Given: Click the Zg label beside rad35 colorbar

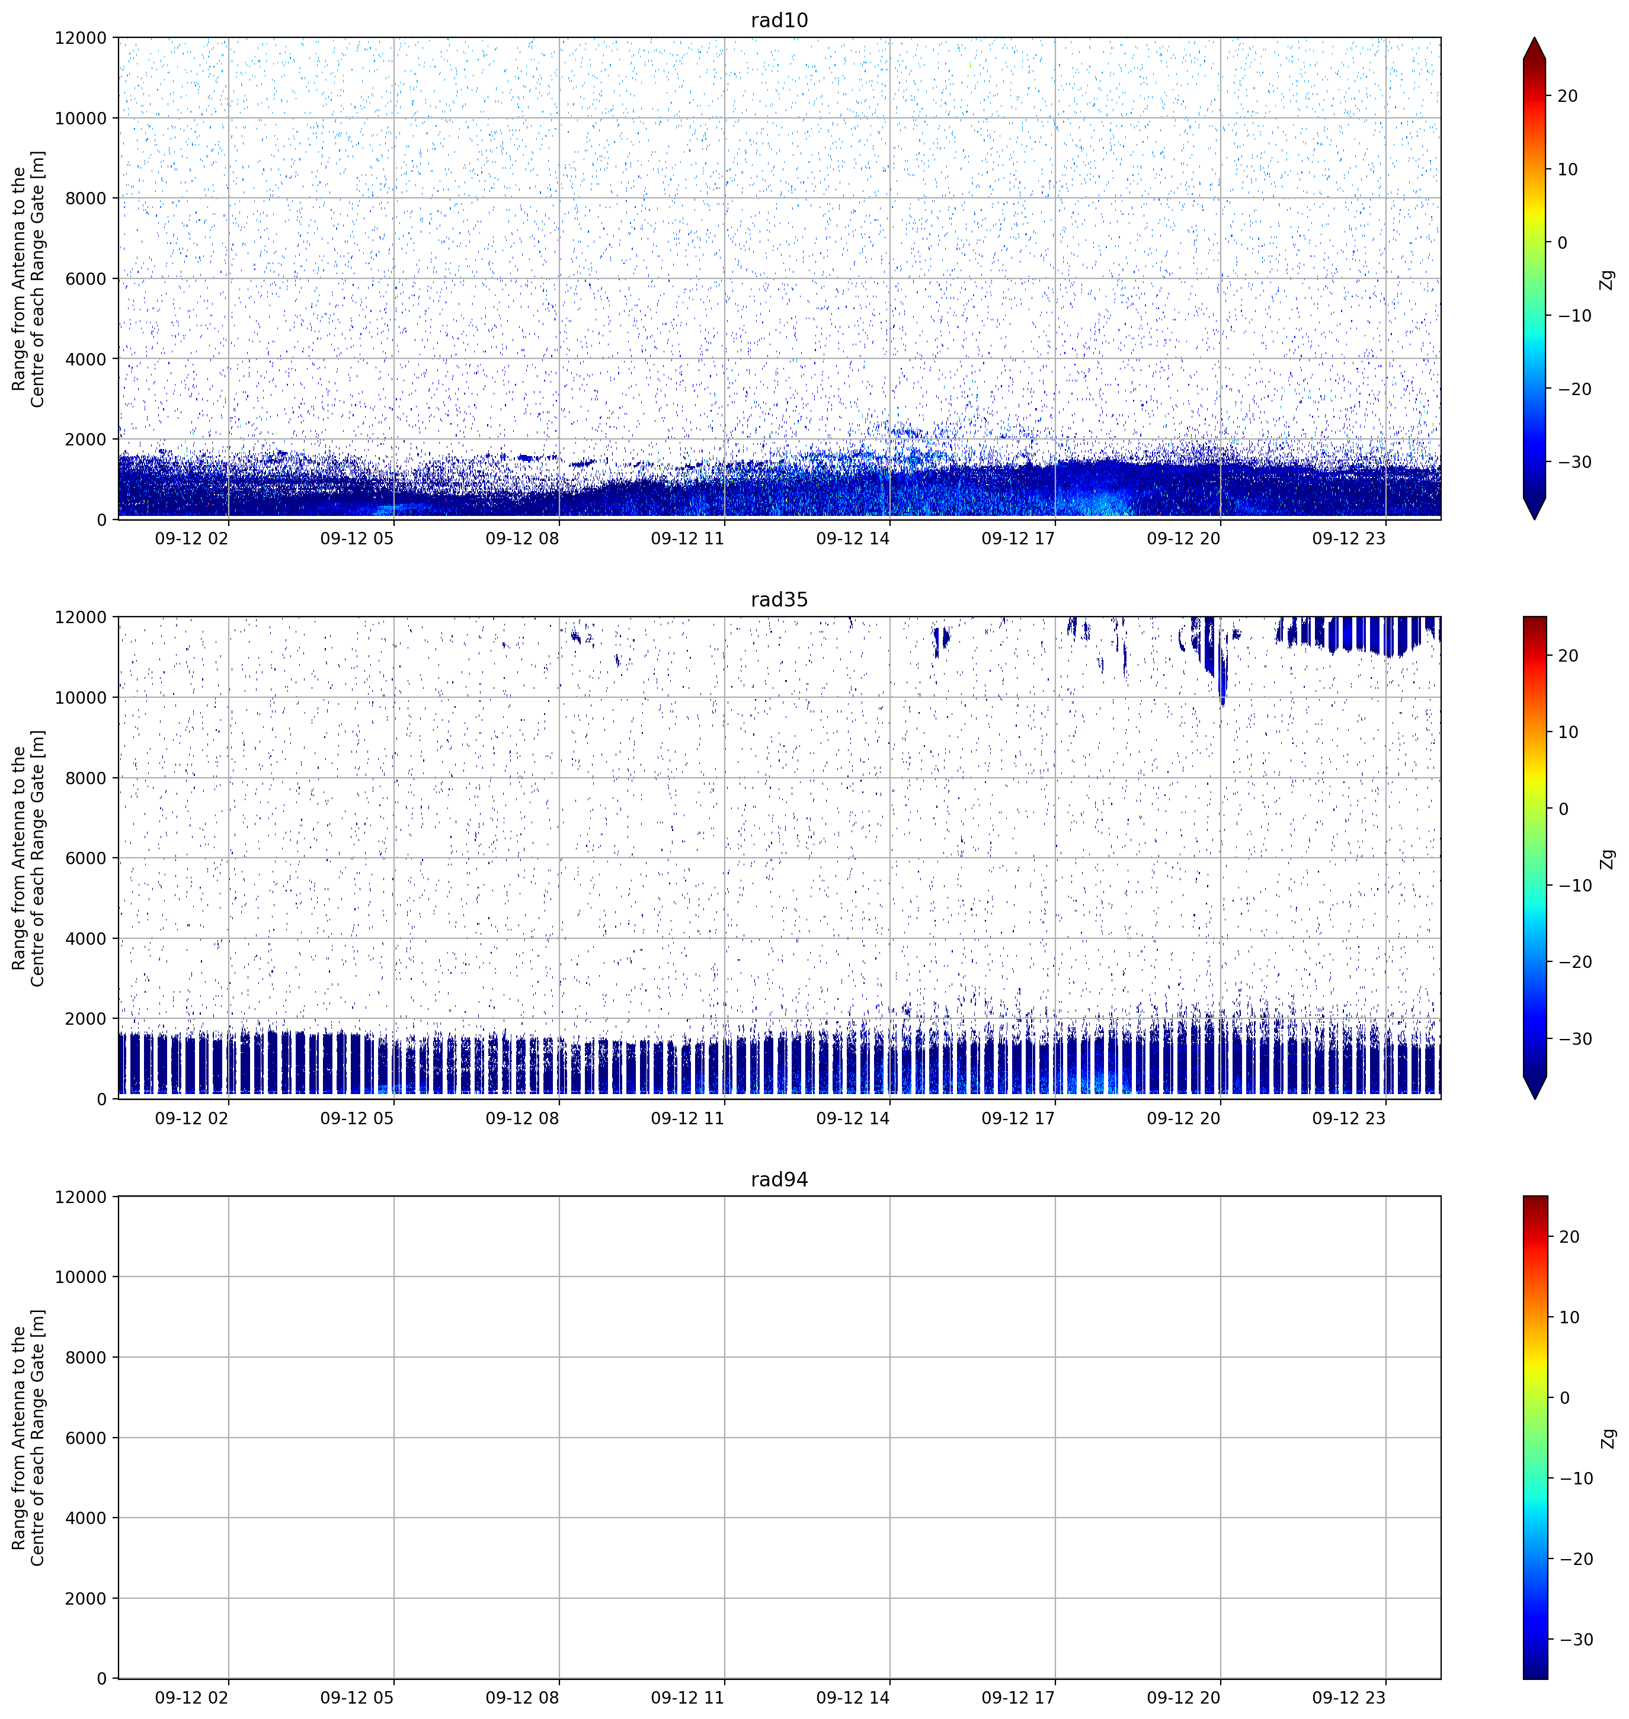Looking at the screenshot, I should click(1607, 859).
